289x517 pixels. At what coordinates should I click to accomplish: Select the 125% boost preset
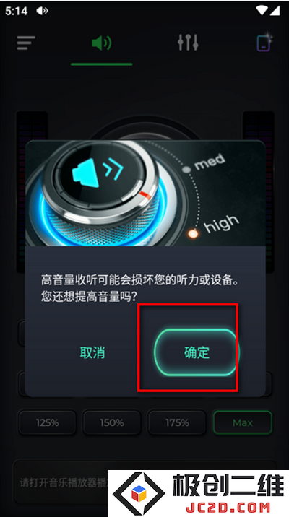click(x=47, y=422)
